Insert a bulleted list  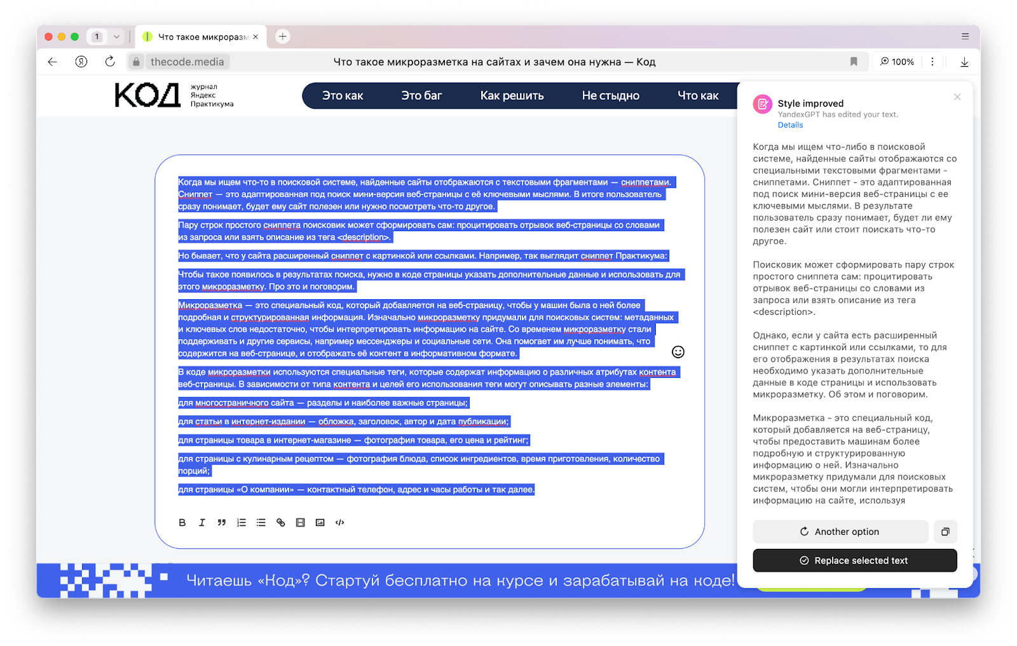pos(261,523)
